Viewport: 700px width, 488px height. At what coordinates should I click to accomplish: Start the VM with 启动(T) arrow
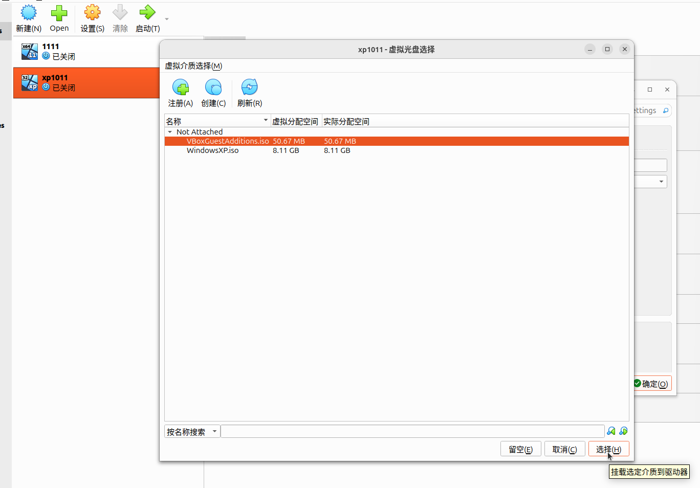pyautogui.click(x=147, y=13)
